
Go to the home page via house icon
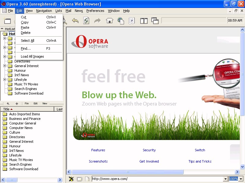pos(110,20)
